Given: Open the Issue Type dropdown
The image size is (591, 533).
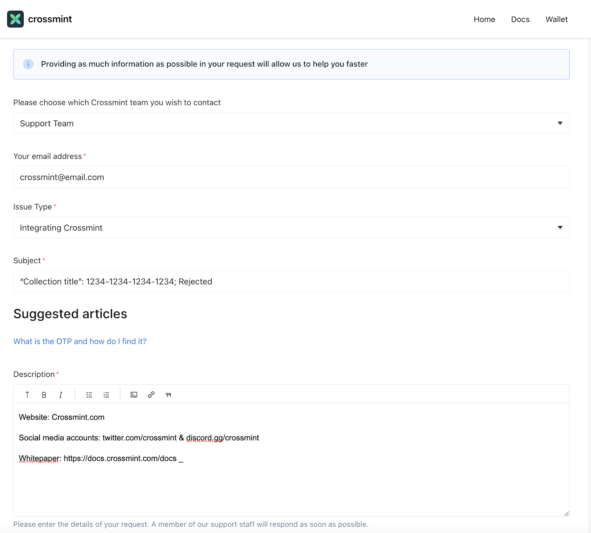Looking at the screenshot, I should tap(291, 228).
